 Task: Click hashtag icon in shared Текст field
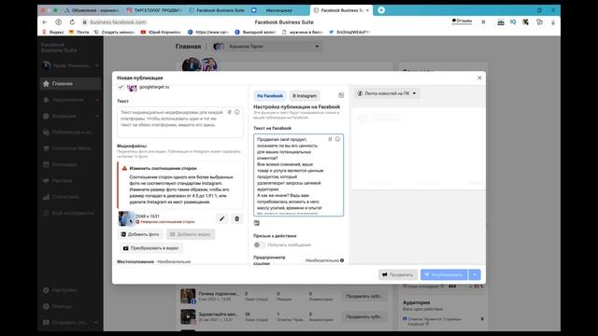(x=229, y=112)
